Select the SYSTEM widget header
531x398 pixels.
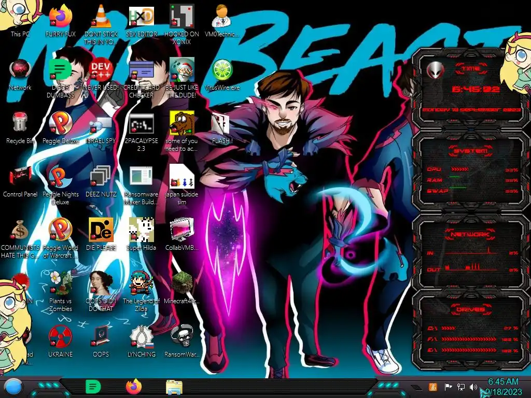(x=471, y=151)
